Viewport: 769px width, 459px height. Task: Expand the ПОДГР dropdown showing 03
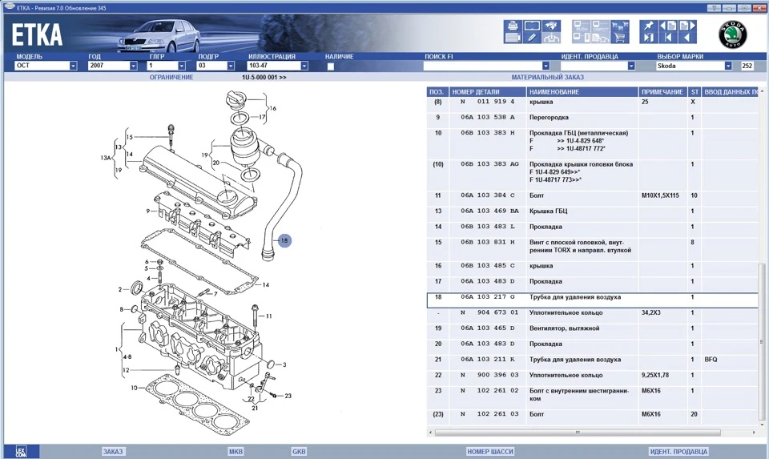point(231,66)
